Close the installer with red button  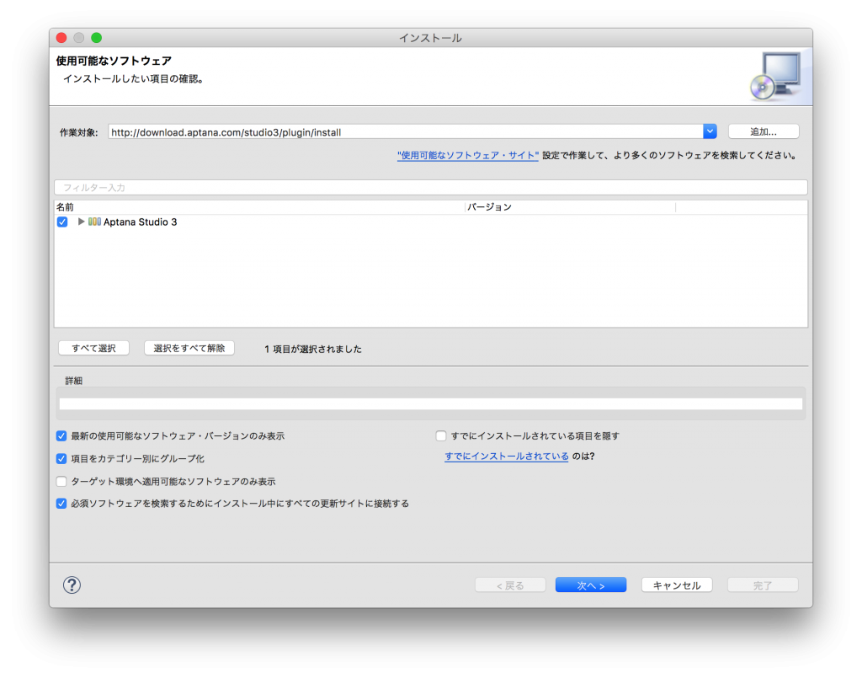click(x=61, y=38)
